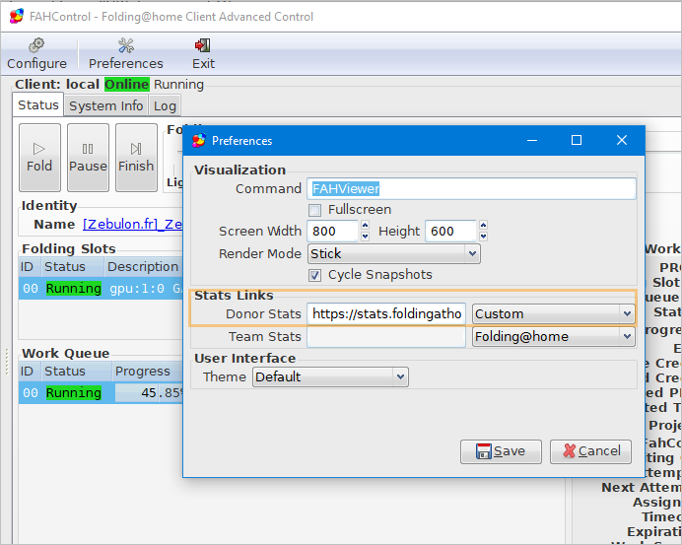The height and width of the screenshot is (545, 682).
Task: Open the Theme dropdown
Action: tap(330, 376)
